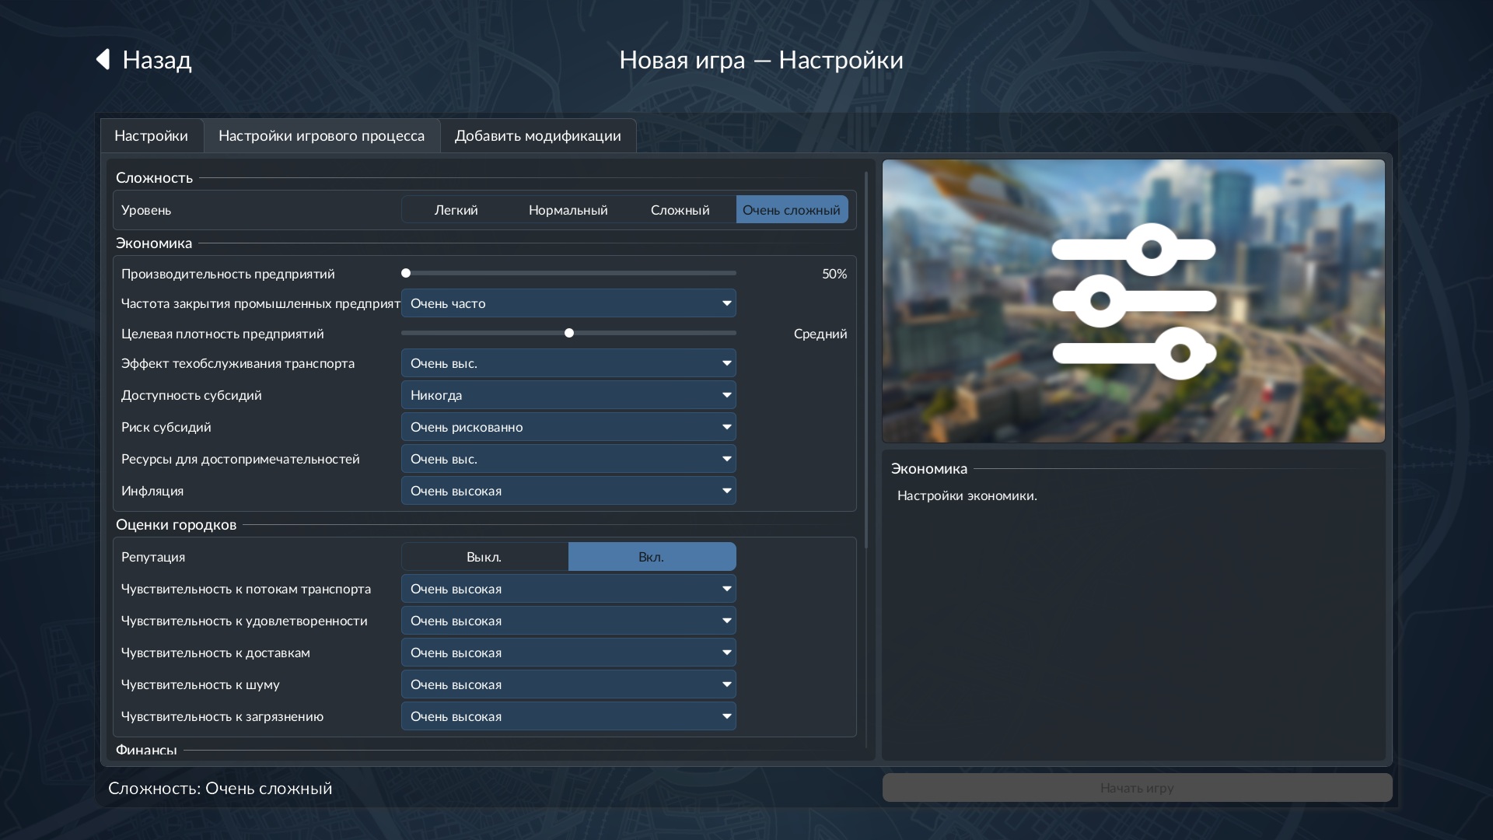Select the Очень сложный difficulty level
Screen dimensions: 1493x840
(792, 210)
